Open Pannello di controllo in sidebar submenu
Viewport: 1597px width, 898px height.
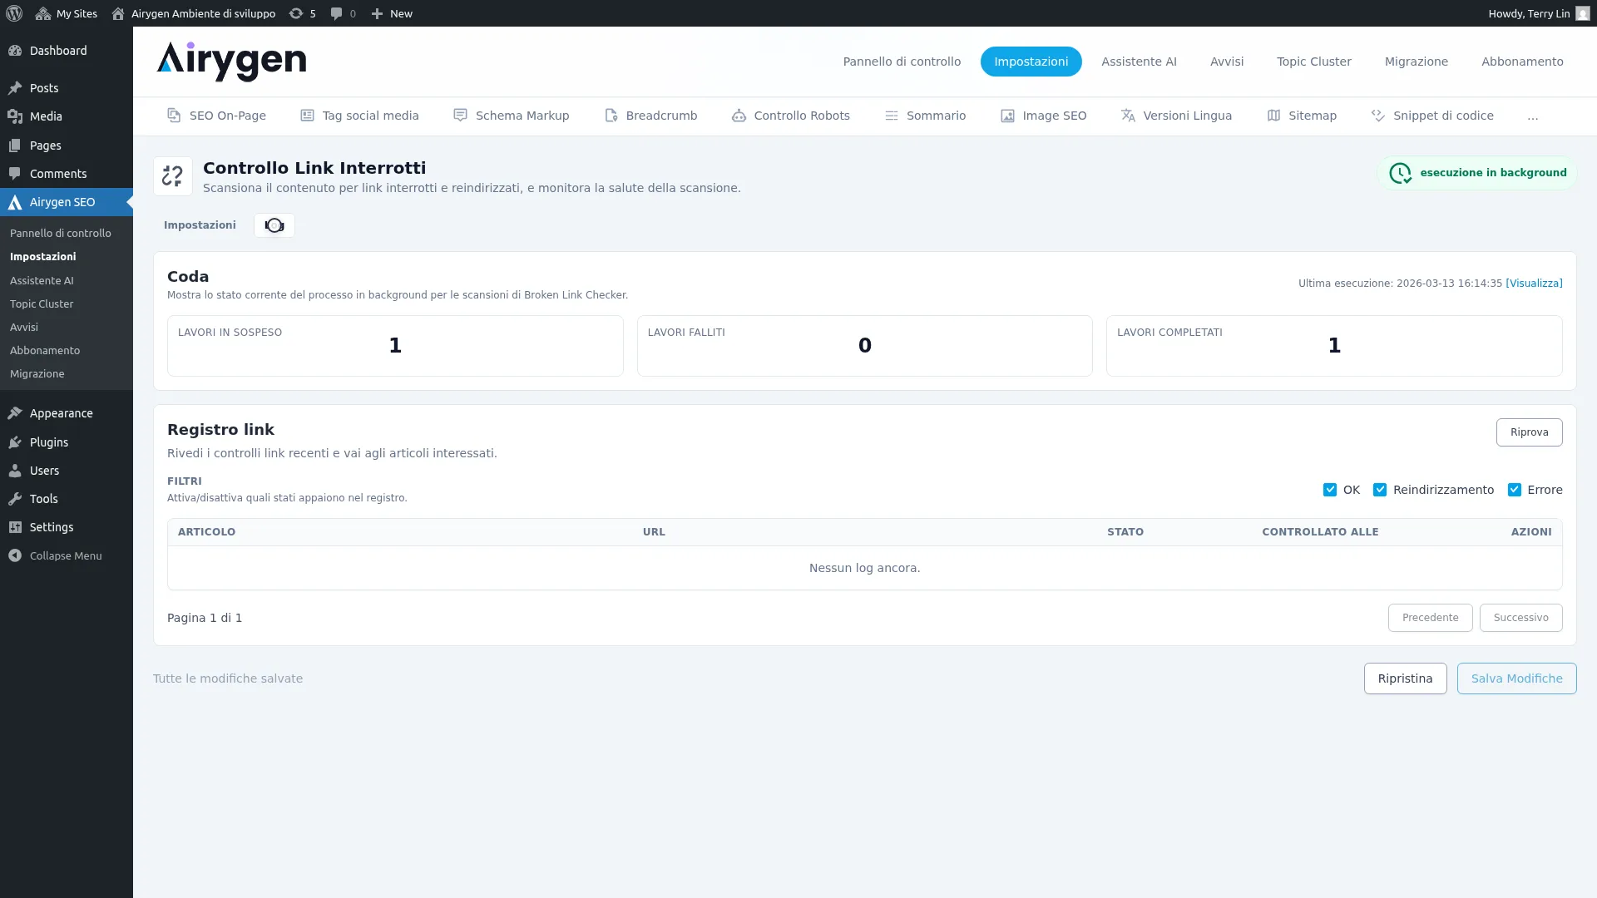pyautogui.click(x=61, y=234)
